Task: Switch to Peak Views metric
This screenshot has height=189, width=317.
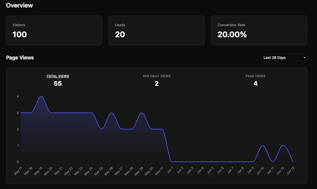Action: pos(255,76)
